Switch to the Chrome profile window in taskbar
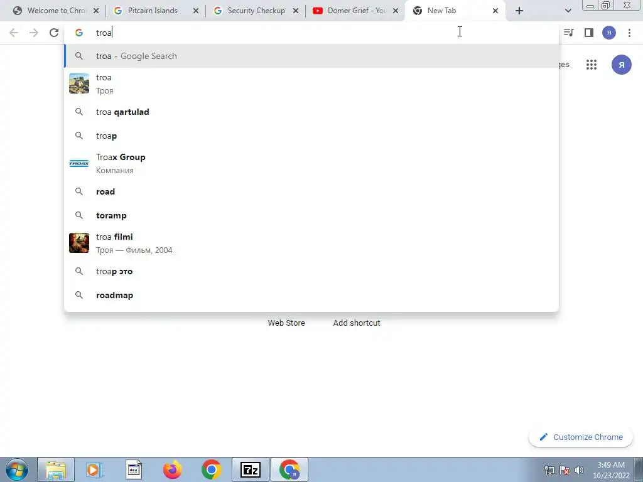 click(x=289, y=469)
